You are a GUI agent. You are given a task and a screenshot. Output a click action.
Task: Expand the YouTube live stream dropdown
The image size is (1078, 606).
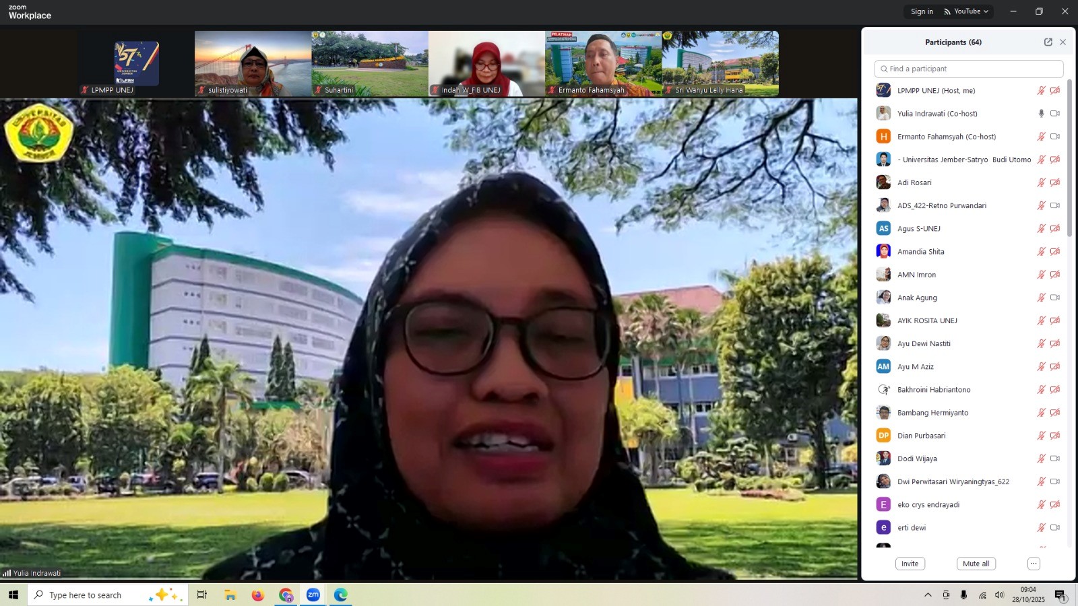pos(967,11)
